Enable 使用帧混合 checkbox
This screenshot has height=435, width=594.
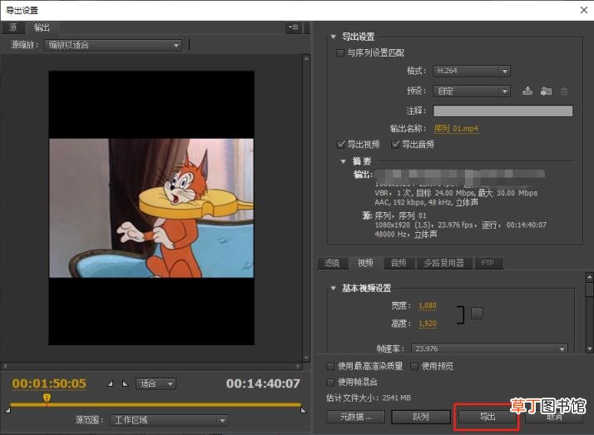pyautogui.click(x=330, y=382)
